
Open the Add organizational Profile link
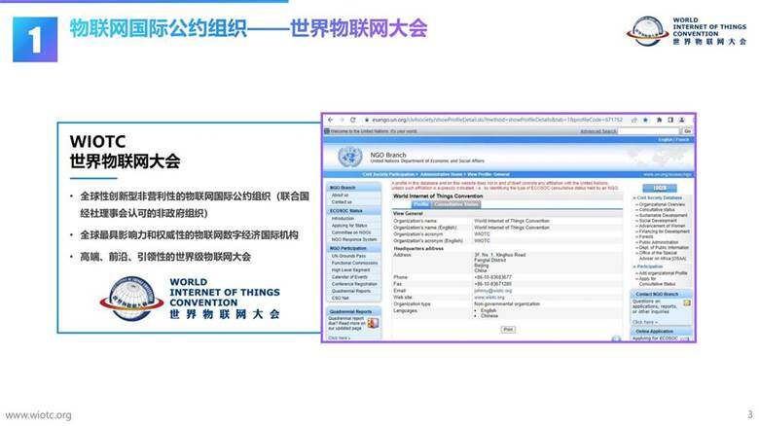663,273
